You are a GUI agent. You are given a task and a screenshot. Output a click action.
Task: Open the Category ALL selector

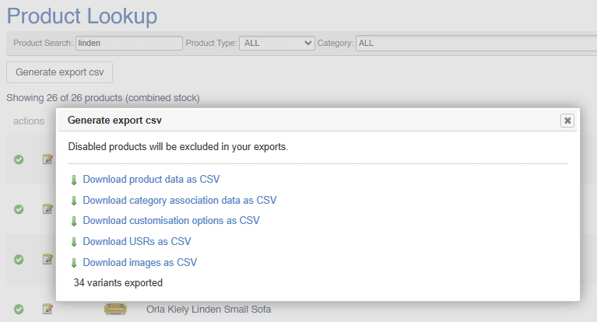[476, 43]
